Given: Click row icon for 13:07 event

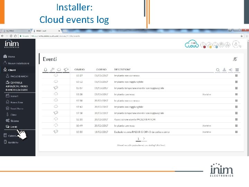Looking at the screenshot, I should (x=236, y=88).
